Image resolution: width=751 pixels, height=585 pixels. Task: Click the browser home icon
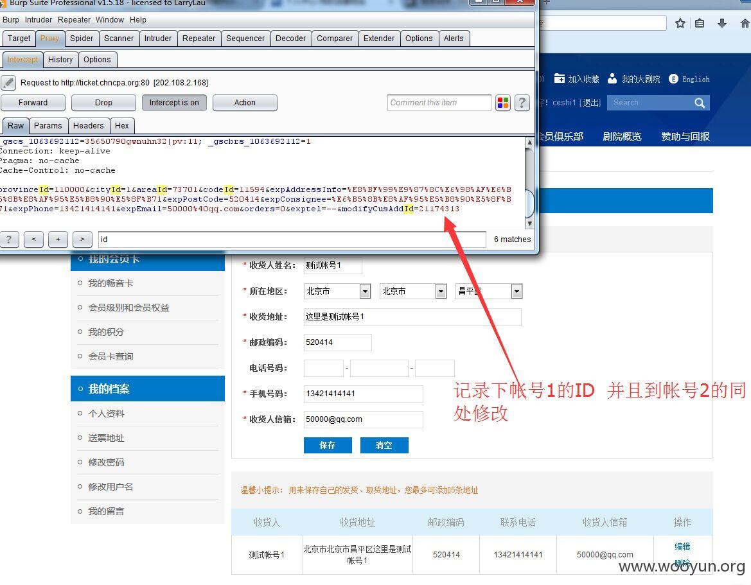point(745,23)
